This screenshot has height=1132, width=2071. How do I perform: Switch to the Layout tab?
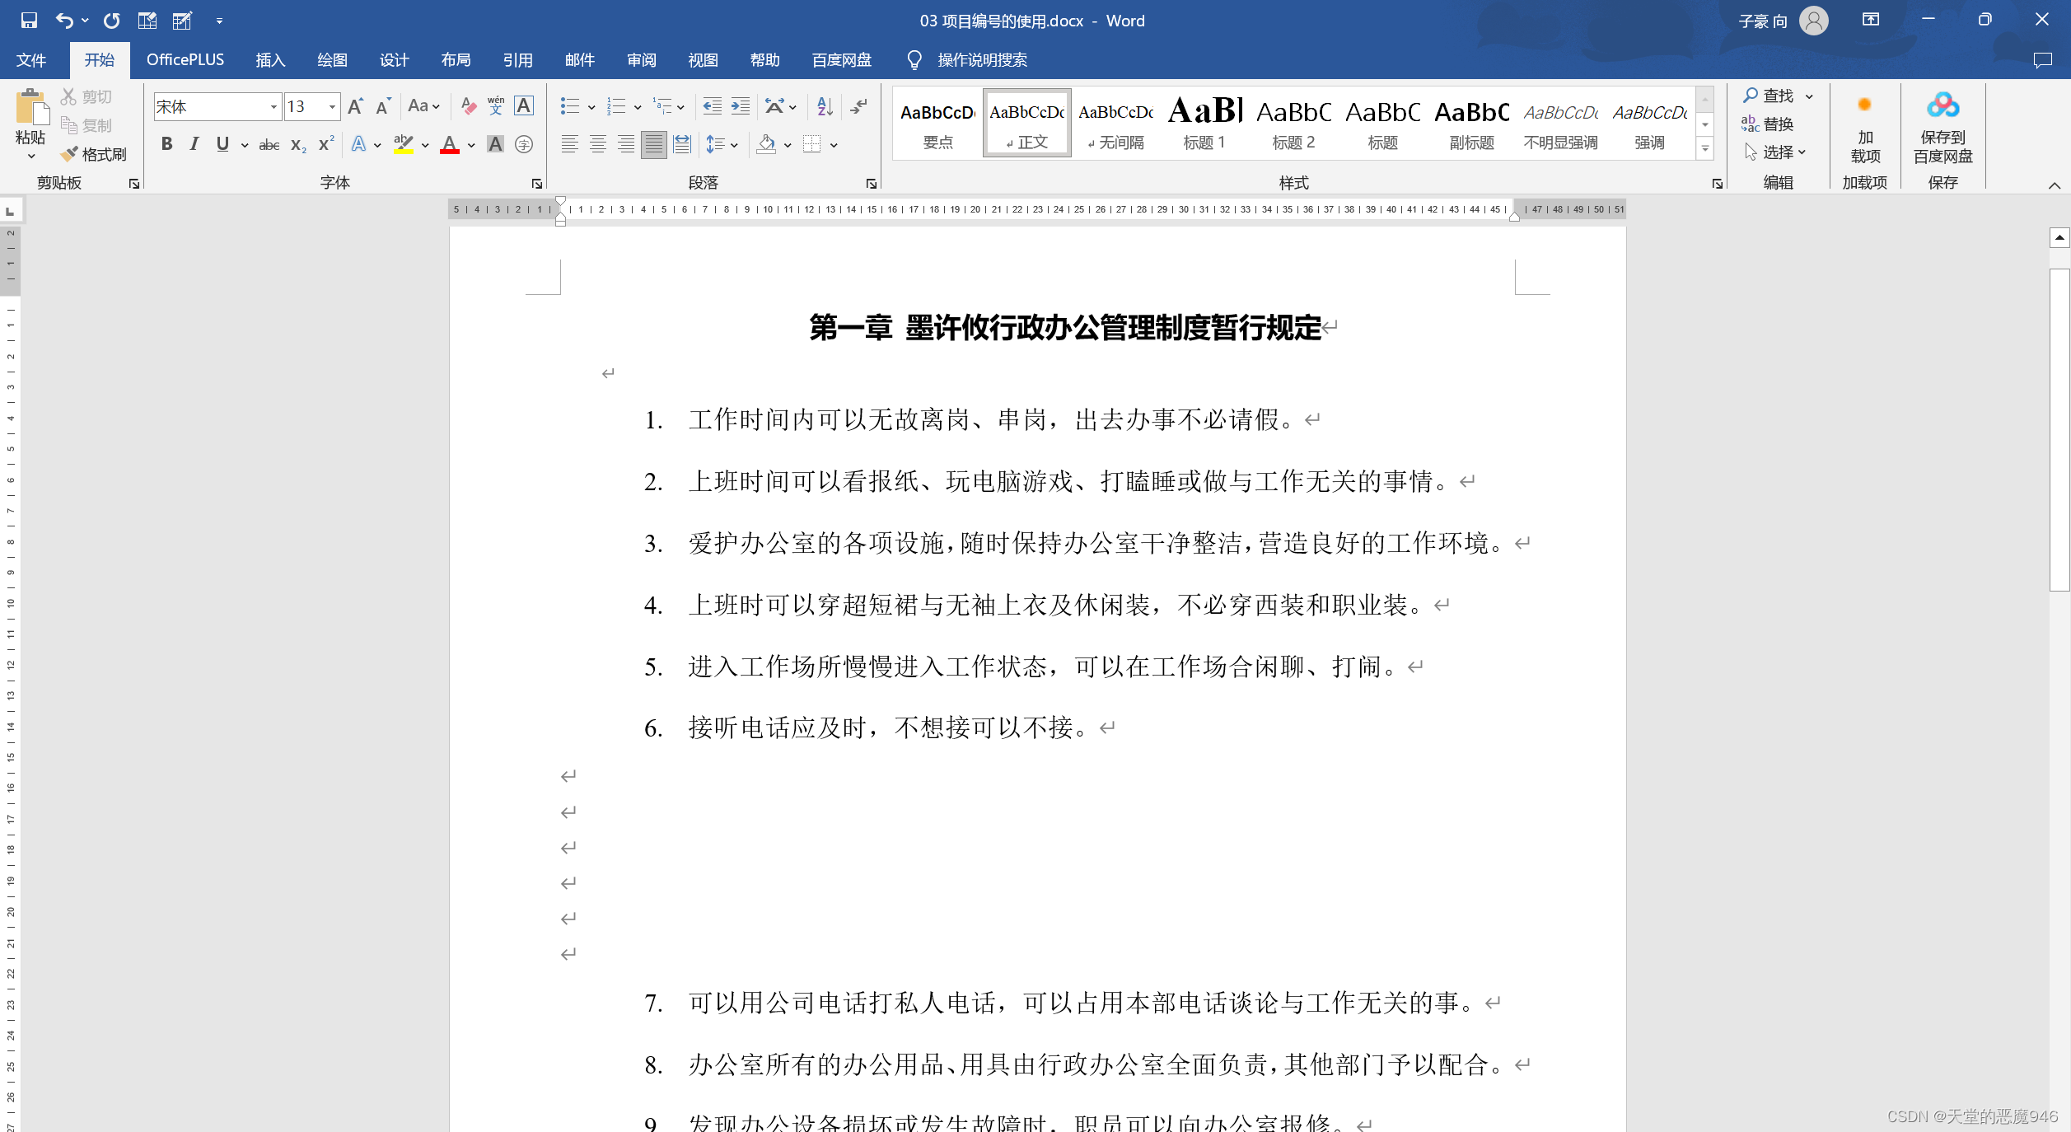pos(456,60)
